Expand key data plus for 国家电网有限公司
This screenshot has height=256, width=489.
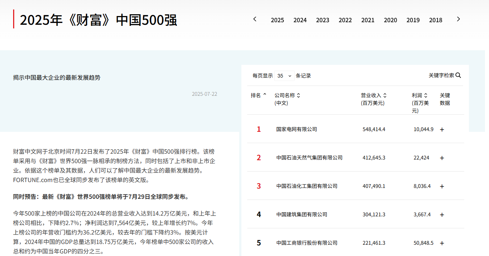click(x=442, y=129)
